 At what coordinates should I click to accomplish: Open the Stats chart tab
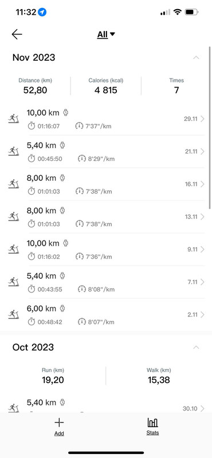(x=152, y=427)
